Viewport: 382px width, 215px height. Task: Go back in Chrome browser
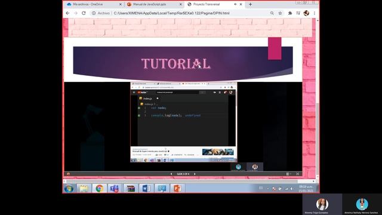(x=67, y=13)
